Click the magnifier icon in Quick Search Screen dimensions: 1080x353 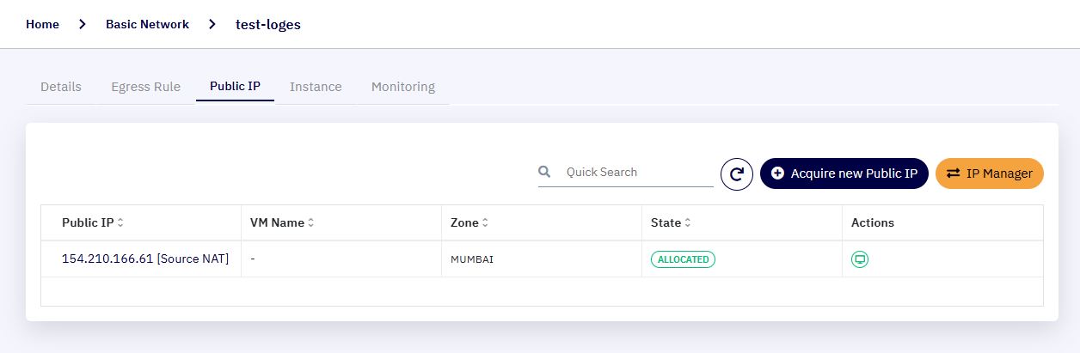(x=544, y=172)
